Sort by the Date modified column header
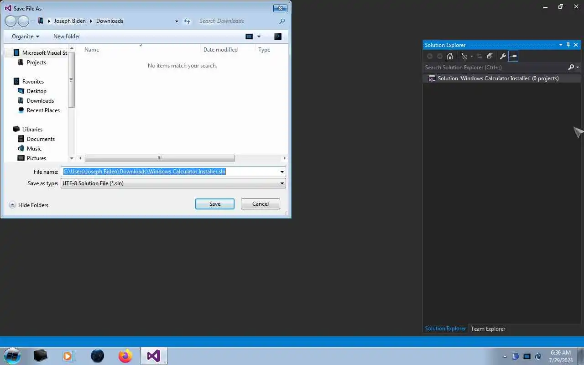The image size is (584, 365). pos(220,50)
